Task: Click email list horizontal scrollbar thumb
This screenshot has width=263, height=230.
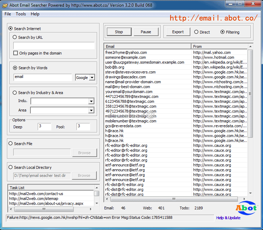Action: [174, 199]
